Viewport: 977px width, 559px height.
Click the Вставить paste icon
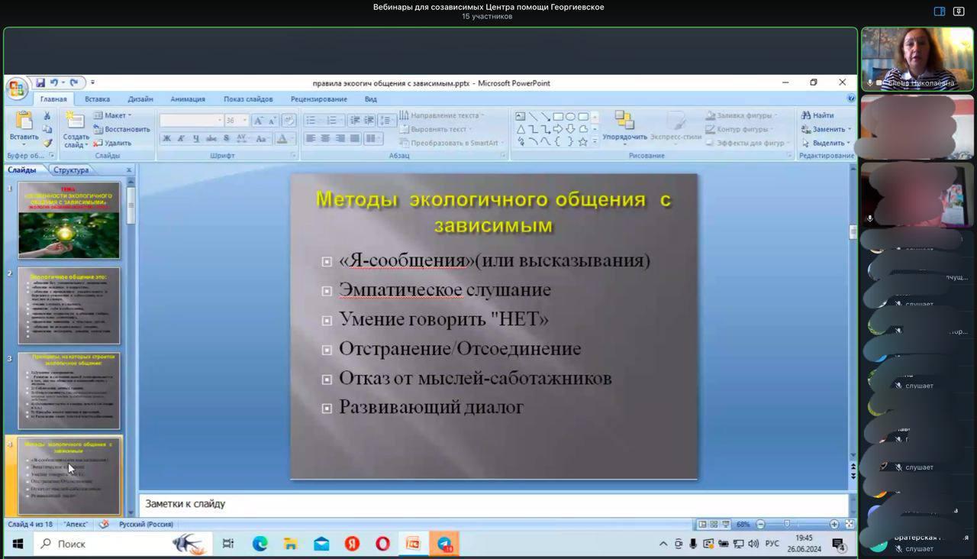pos(24,121)
